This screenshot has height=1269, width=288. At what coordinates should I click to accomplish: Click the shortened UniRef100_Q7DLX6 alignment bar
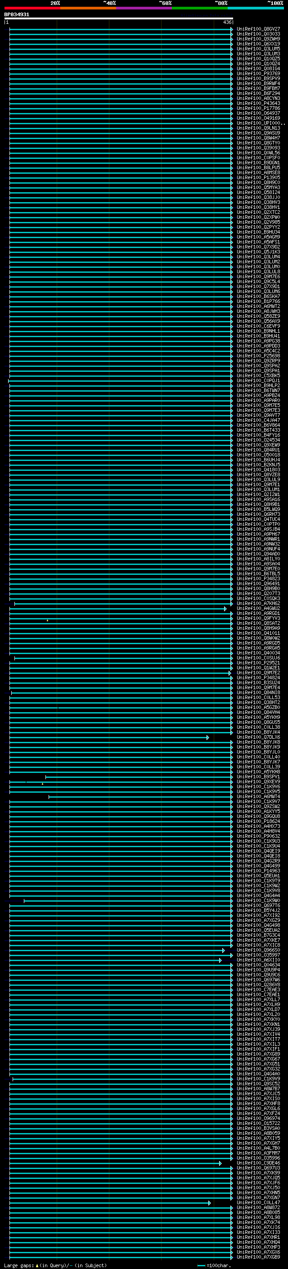[109, 737]
